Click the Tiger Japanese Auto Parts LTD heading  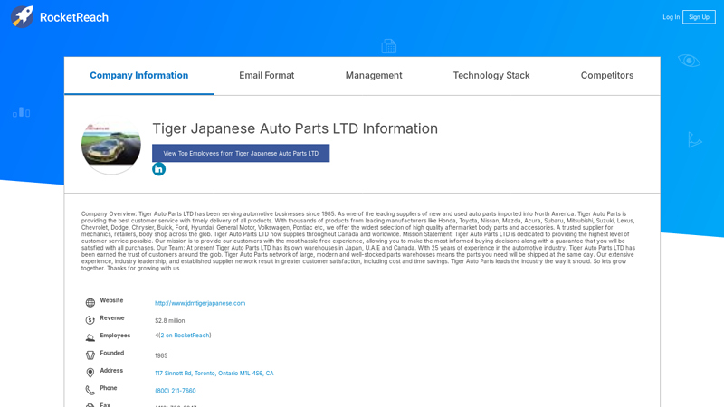295,128
